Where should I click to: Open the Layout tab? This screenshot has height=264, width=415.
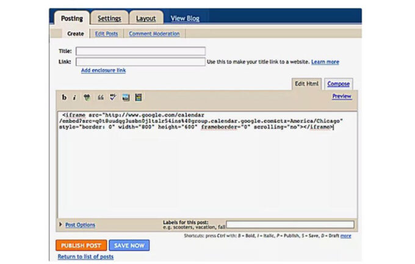(x=146, y=18)
